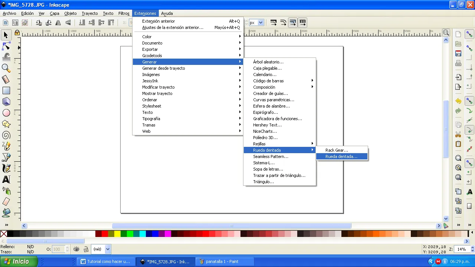Click Extensión anterior menu entry
The height and width of the screenshot is (267, 475).
[188, 21]
